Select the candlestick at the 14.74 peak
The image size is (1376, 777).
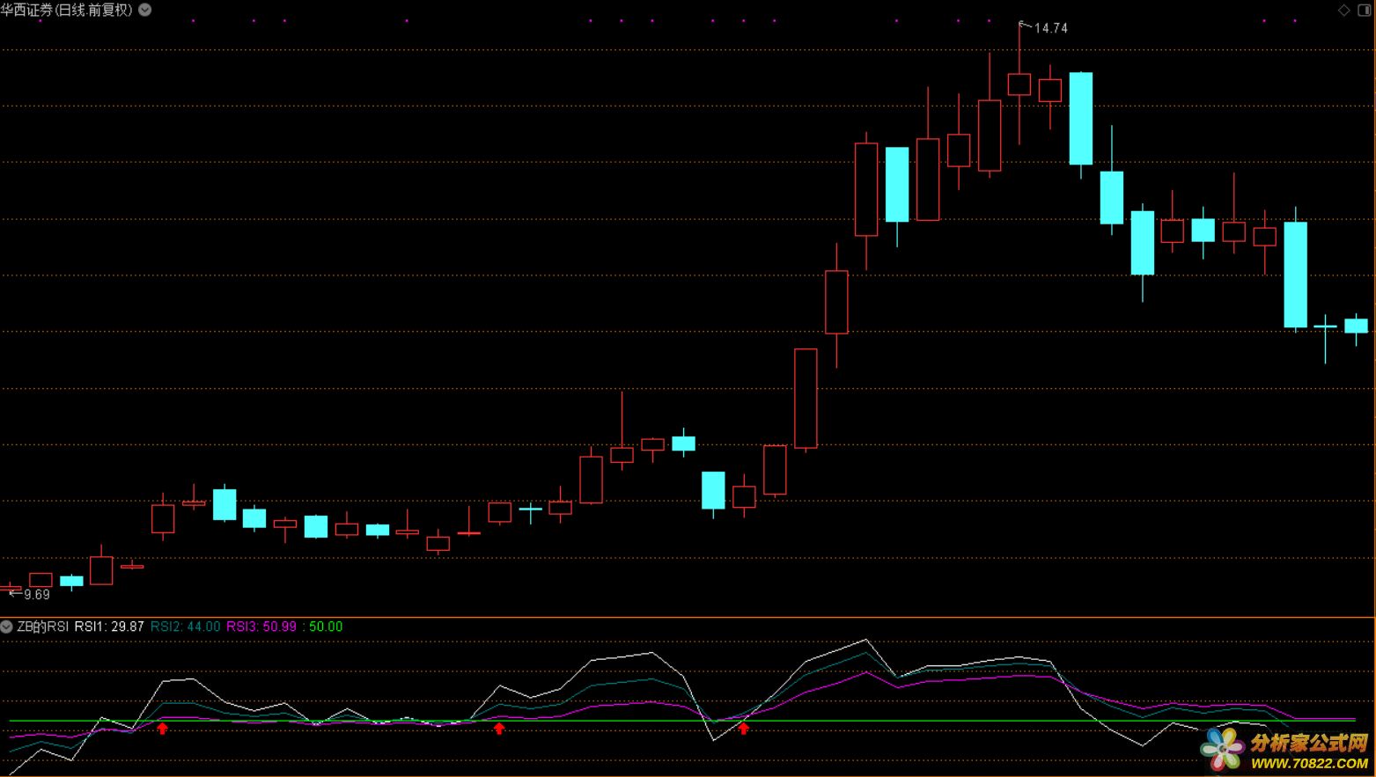(1019, 84)
